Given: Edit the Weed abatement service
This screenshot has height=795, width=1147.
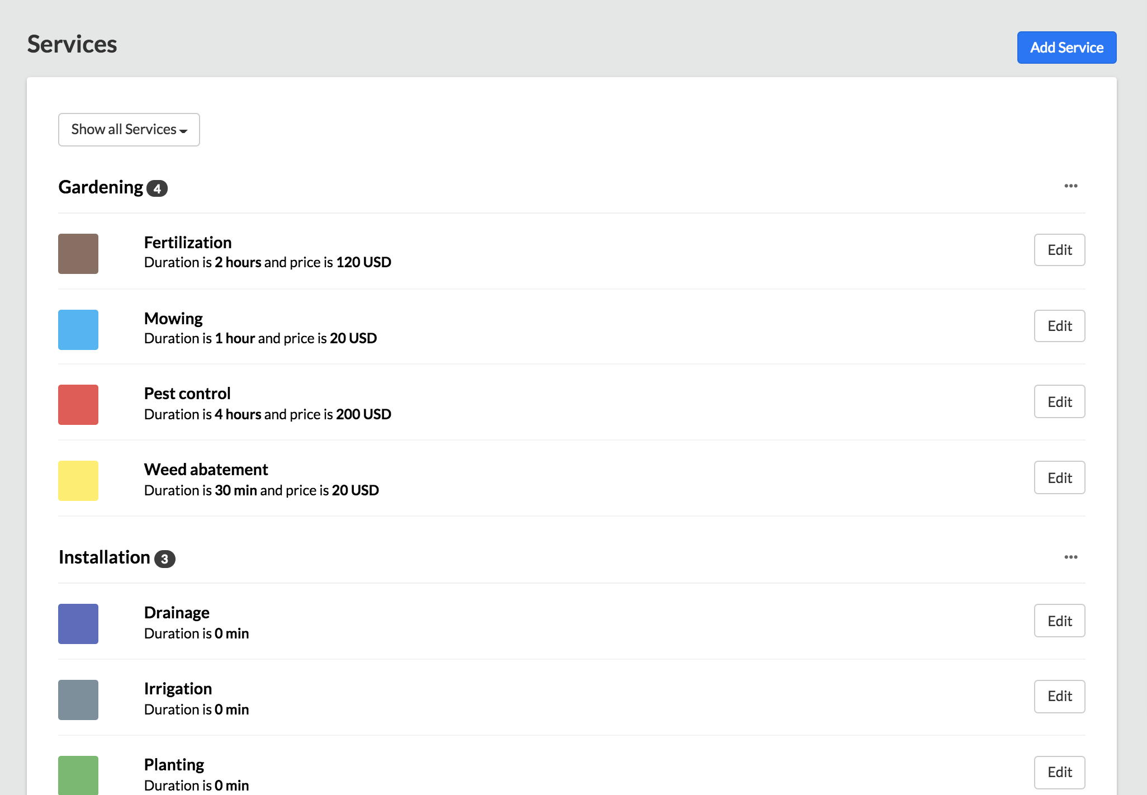Looking at the screenshot, I should tap(1060, 477).
